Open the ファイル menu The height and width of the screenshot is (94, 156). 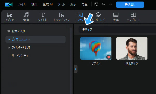22,4
